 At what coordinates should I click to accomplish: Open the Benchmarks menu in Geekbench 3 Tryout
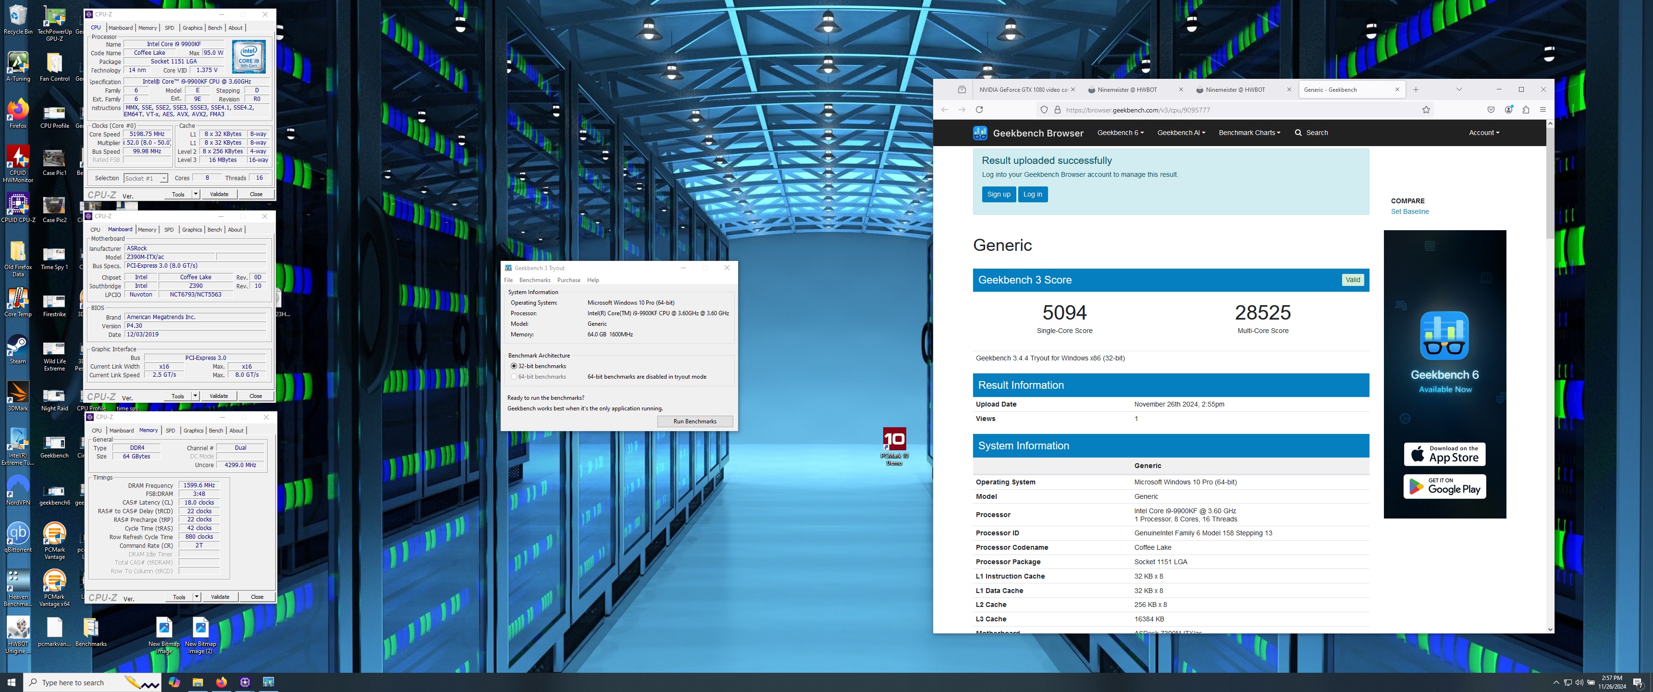point(534,280)
